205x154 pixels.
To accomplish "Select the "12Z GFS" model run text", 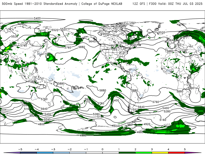I will tap(139, 4).
